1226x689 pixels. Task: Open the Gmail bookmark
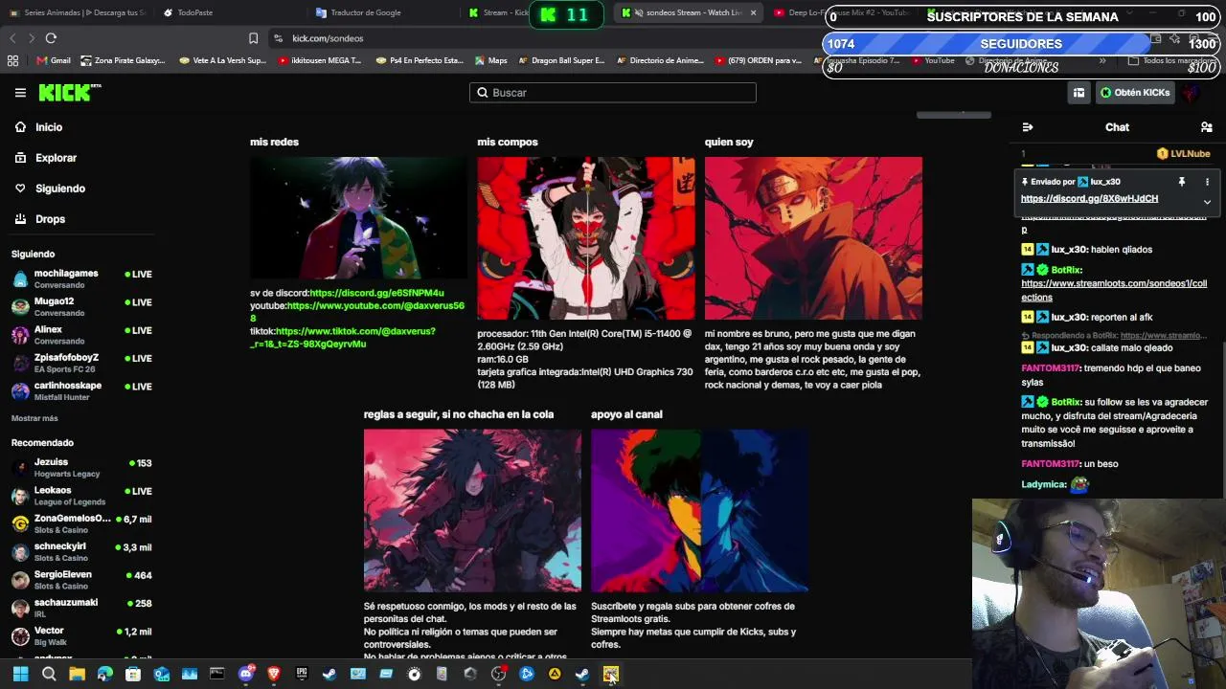(x=54, y=60)
